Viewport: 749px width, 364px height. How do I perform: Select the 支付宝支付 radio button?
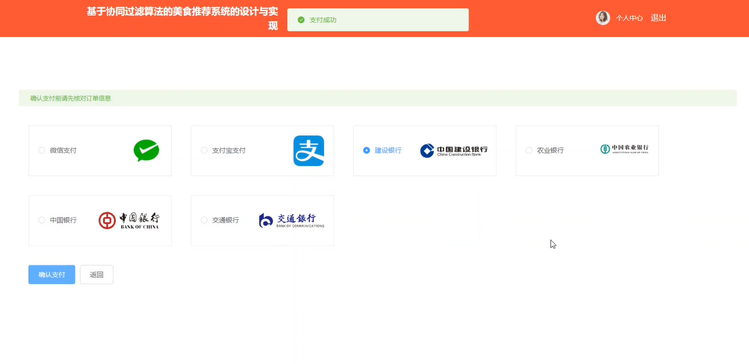pyautogui.click(x=204, y=150)
